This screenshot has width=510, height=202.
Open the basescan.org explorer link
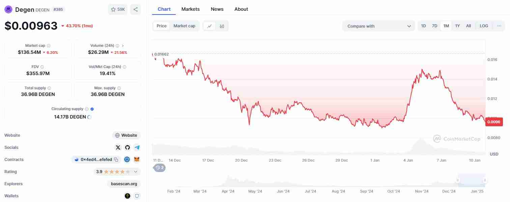(124, 184)
